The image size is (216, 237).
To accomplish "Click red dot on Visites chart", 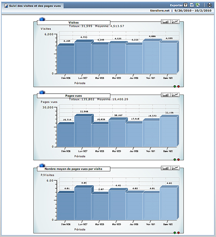I will (178, 87).
